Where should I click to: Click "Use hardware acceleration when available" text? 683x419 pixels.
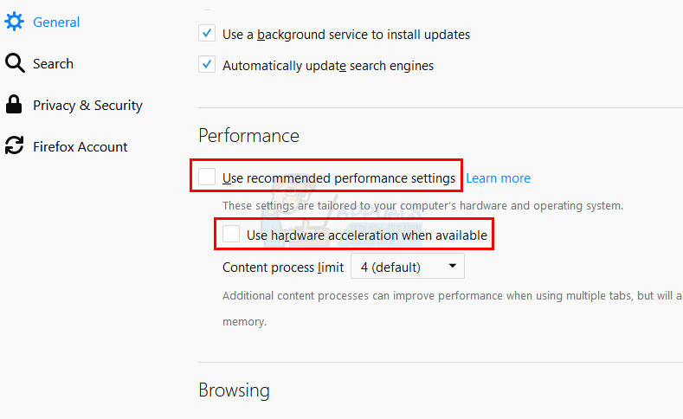click(x=366, y=235)
